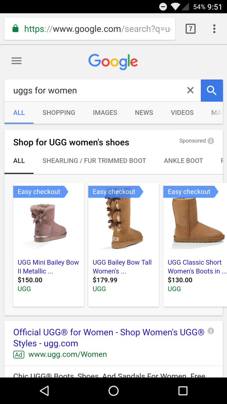227x404 pixels.
Task: Switch to the SHOPPING tab
Action: 59,112
